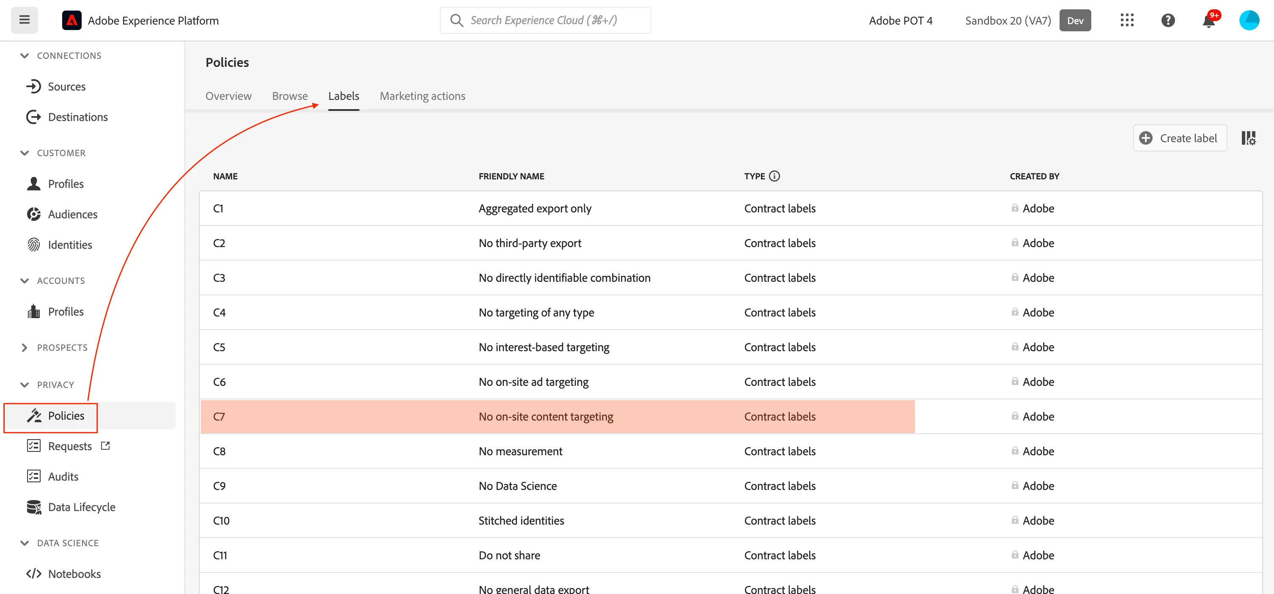Image resolution: width=1274 pixels, height=594 pixels.
Task: Select the Aggregated export only row
Action: click(730, 208)
